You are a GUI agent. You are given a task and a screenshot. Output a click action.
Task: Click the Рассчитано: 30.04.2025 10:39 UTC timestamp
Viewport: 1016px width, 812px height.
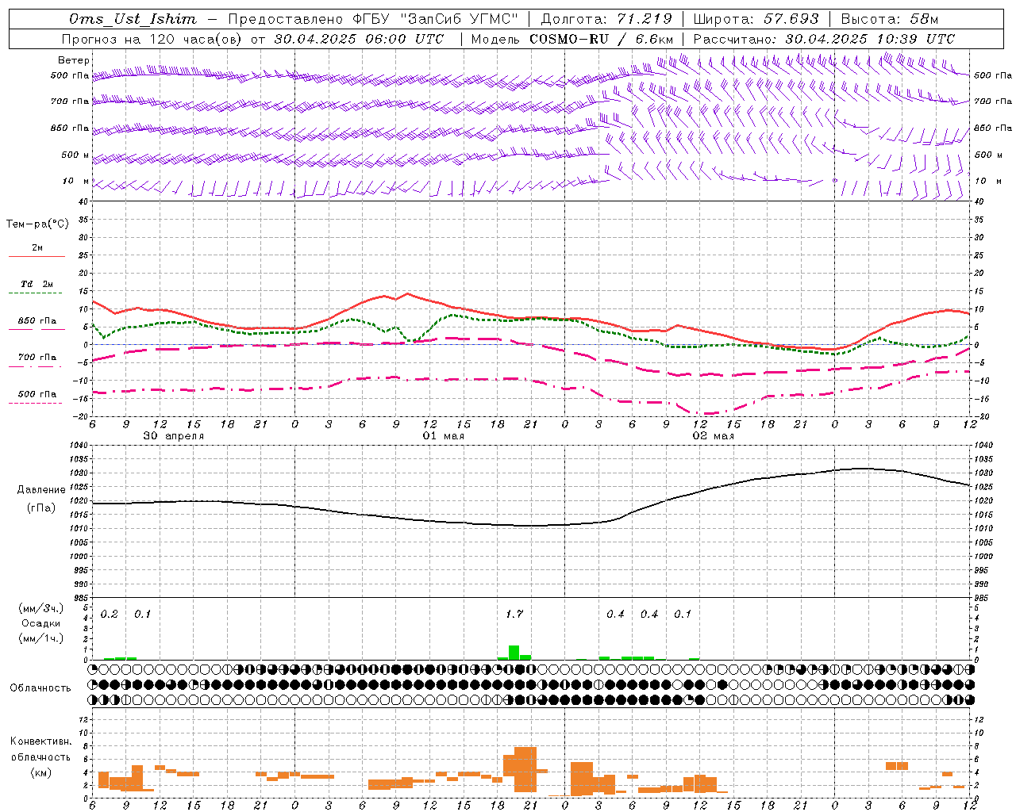point(824,39)
